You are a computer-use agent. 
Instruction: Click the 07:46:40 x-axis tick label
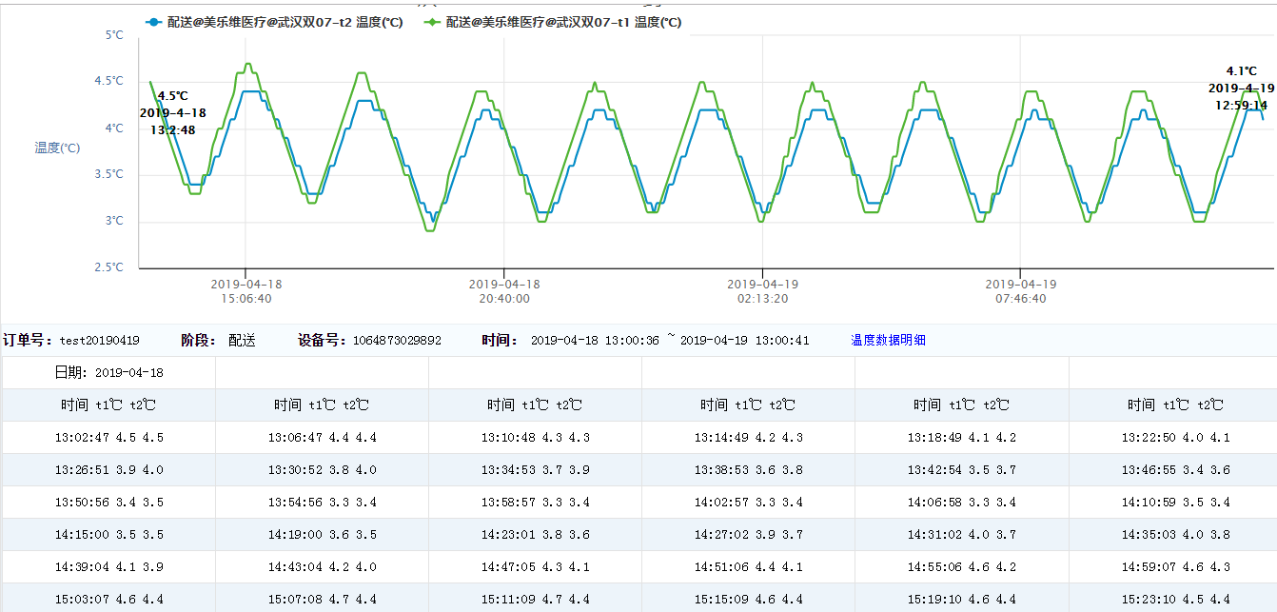(x=1020, y=291)
